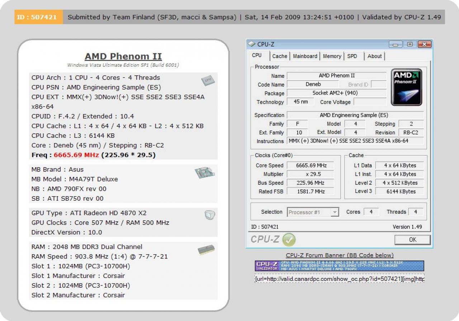Viewport: 459px width, 321px height.
Task: Click the CPU-Z Validator banner image
Action: click(339, 266)
